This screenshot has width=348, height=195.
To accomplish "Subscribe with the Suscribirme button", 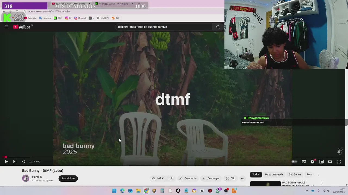I will coord(68,178).
